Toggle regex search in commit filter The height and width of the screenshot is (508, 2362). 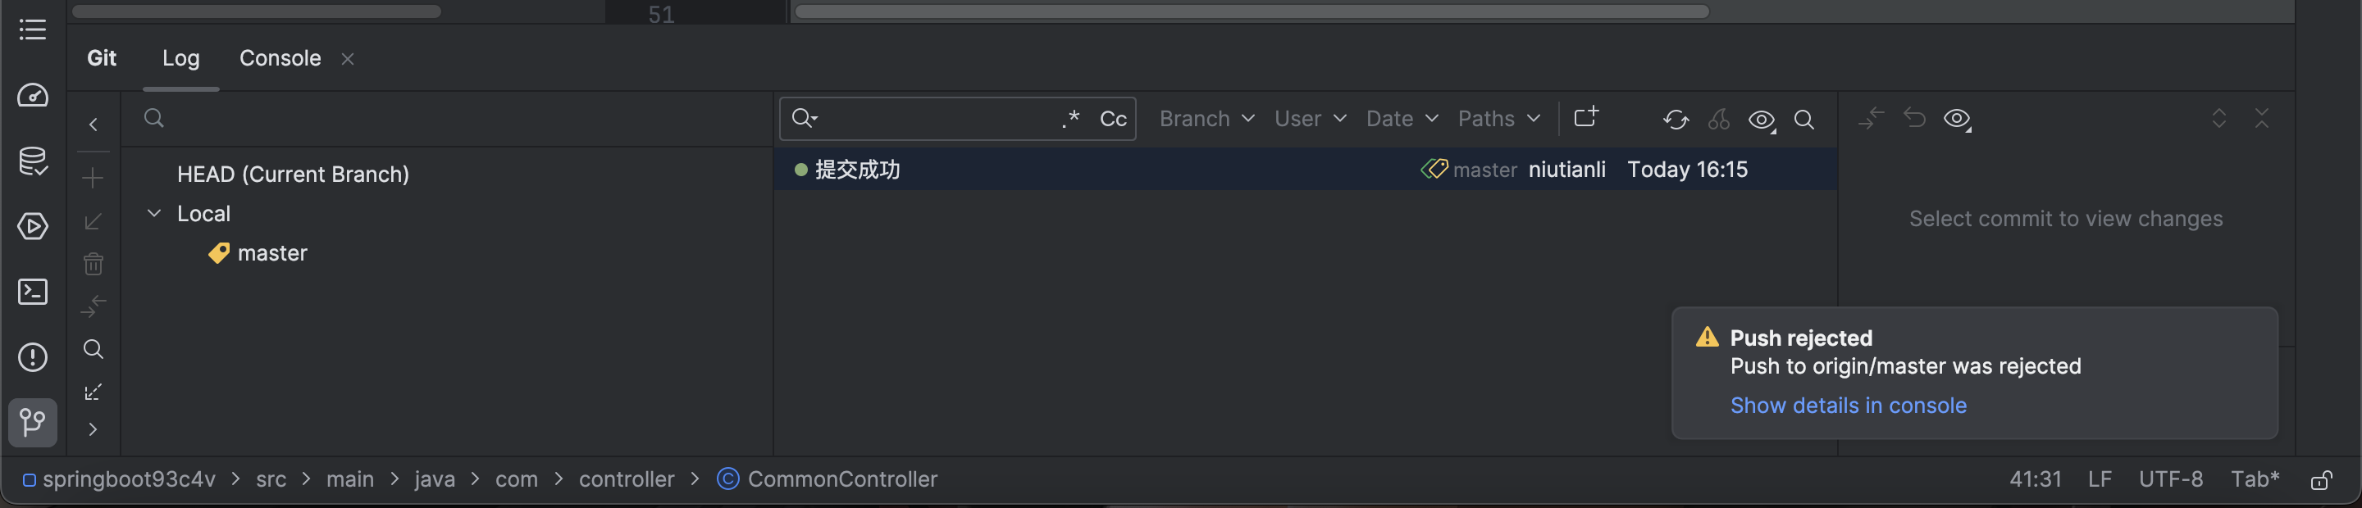click(1070, 119)
